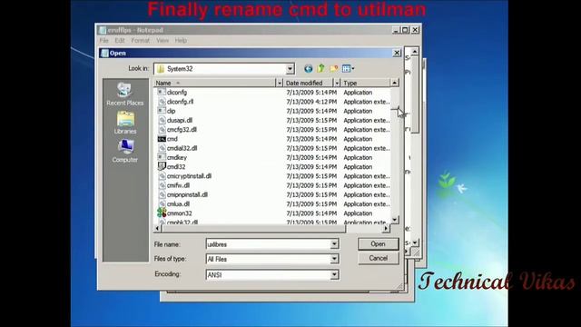
Task: Click file list scroll down arrow
Action: (x=395, y=220)
